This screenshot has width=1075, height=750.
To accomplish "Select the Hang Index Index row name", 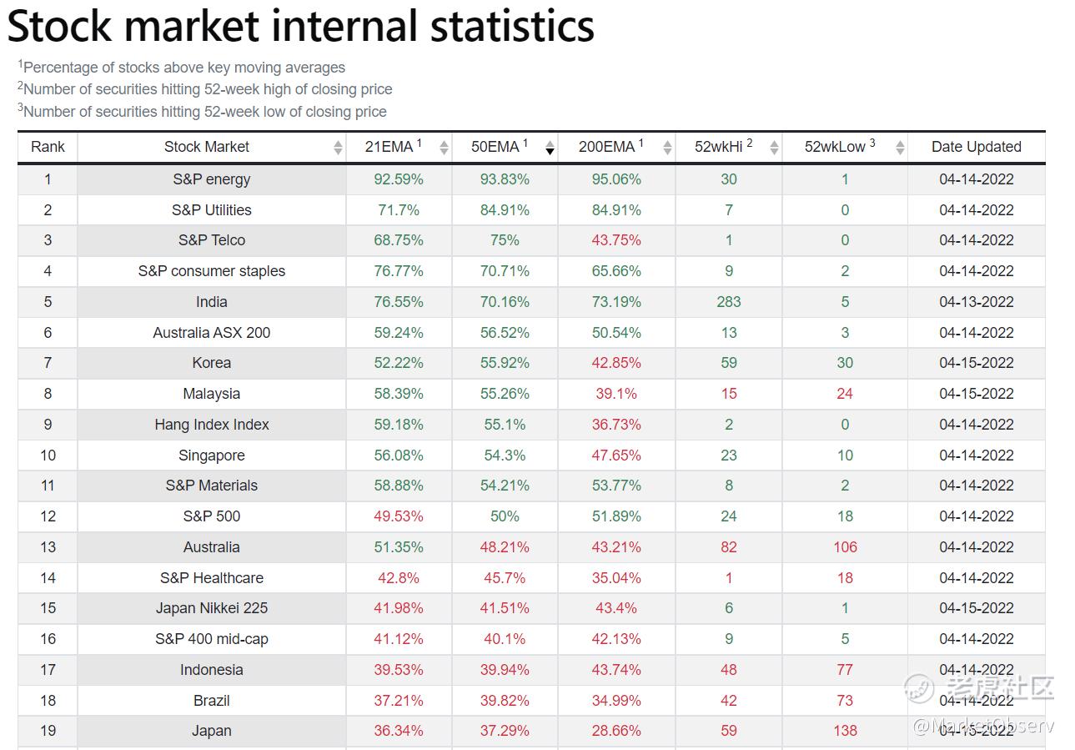I will click(x=212, y=425).
